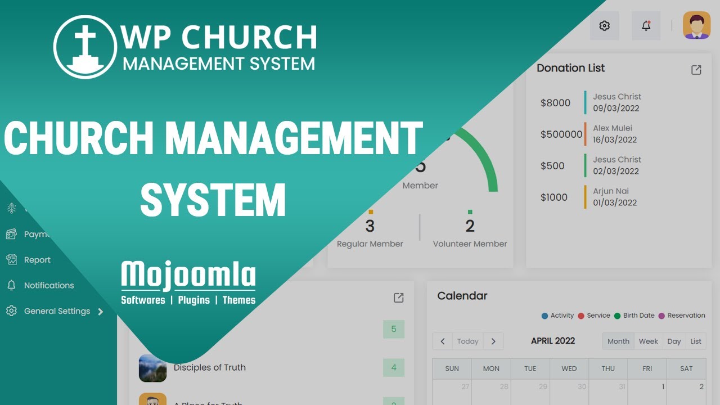Click the Regular Member count
720x405 pixels.
pyautogui.click(x=370, y=226)
